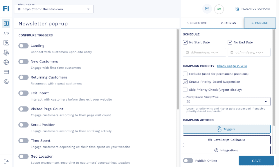Open the campaigns dashboard sidebar icon
The image size is (279, 167).
6,23
